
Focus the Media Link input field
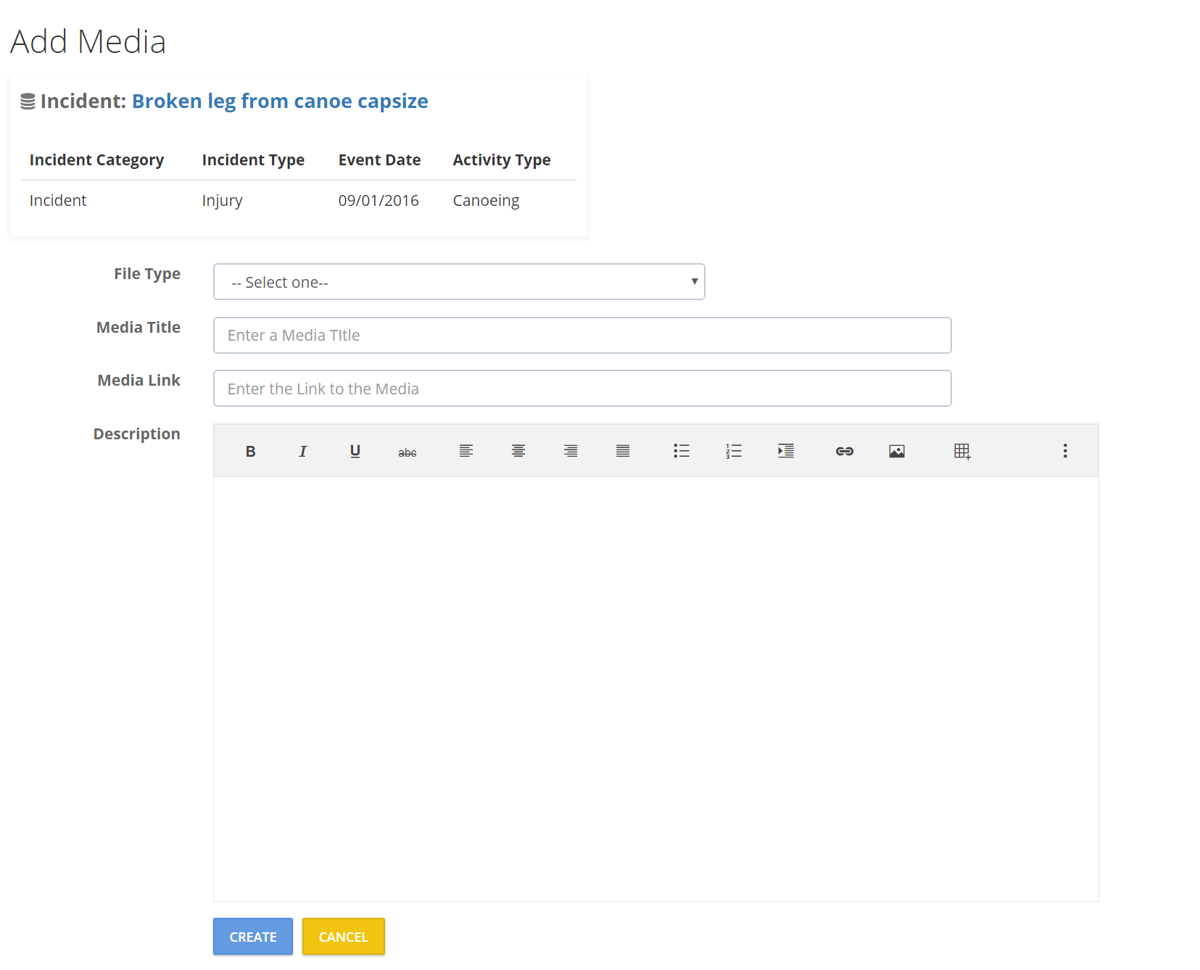[x=582, y=389]
